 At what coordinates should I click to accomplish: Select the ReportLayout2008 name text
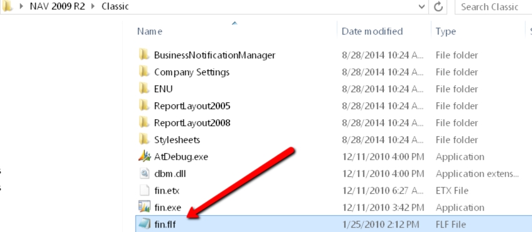tap(192, 123)
